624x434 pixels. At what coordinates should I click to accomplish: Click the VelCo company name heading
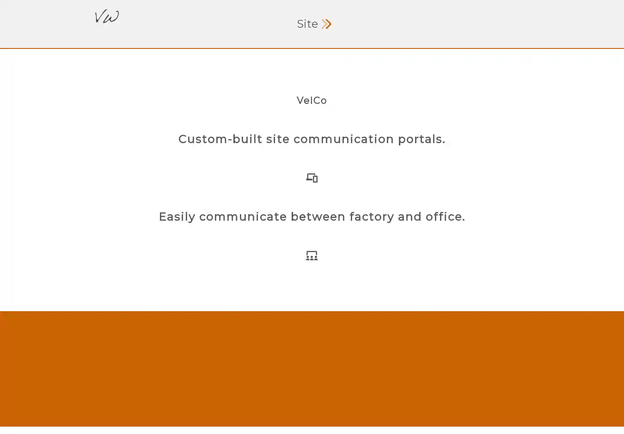click(312, 101)
